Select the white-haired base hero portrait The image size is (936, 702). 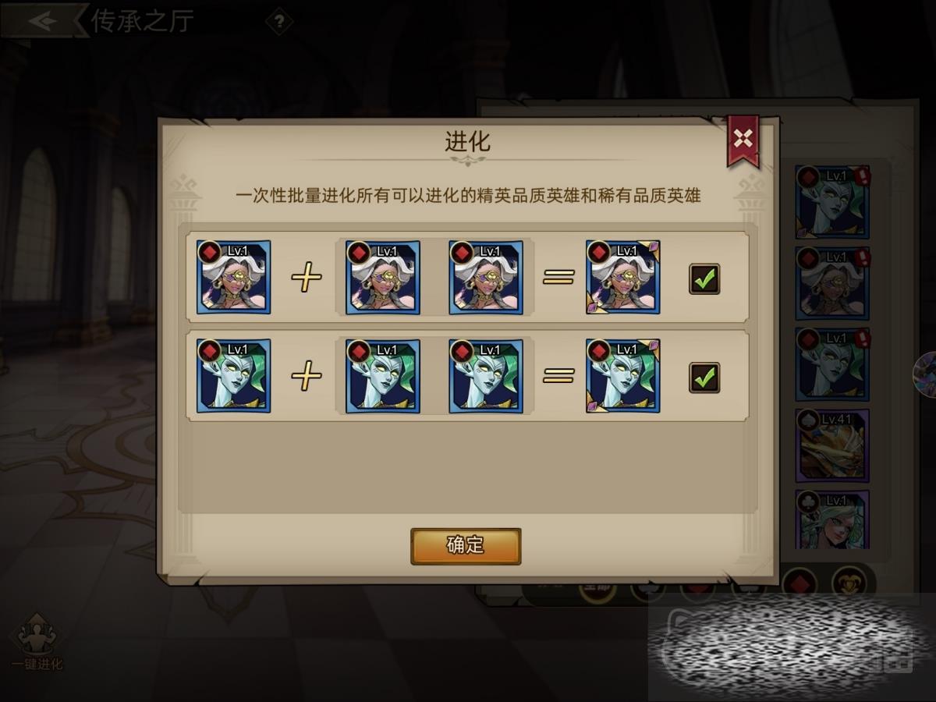click(x=234, y=277)
